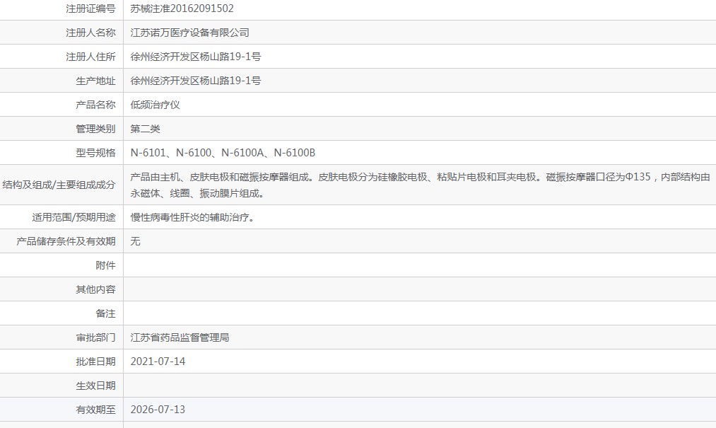The height and width of the screenshot is (428, 716).
Task: Select the 其他内容 label
Action: click(95, 289)
